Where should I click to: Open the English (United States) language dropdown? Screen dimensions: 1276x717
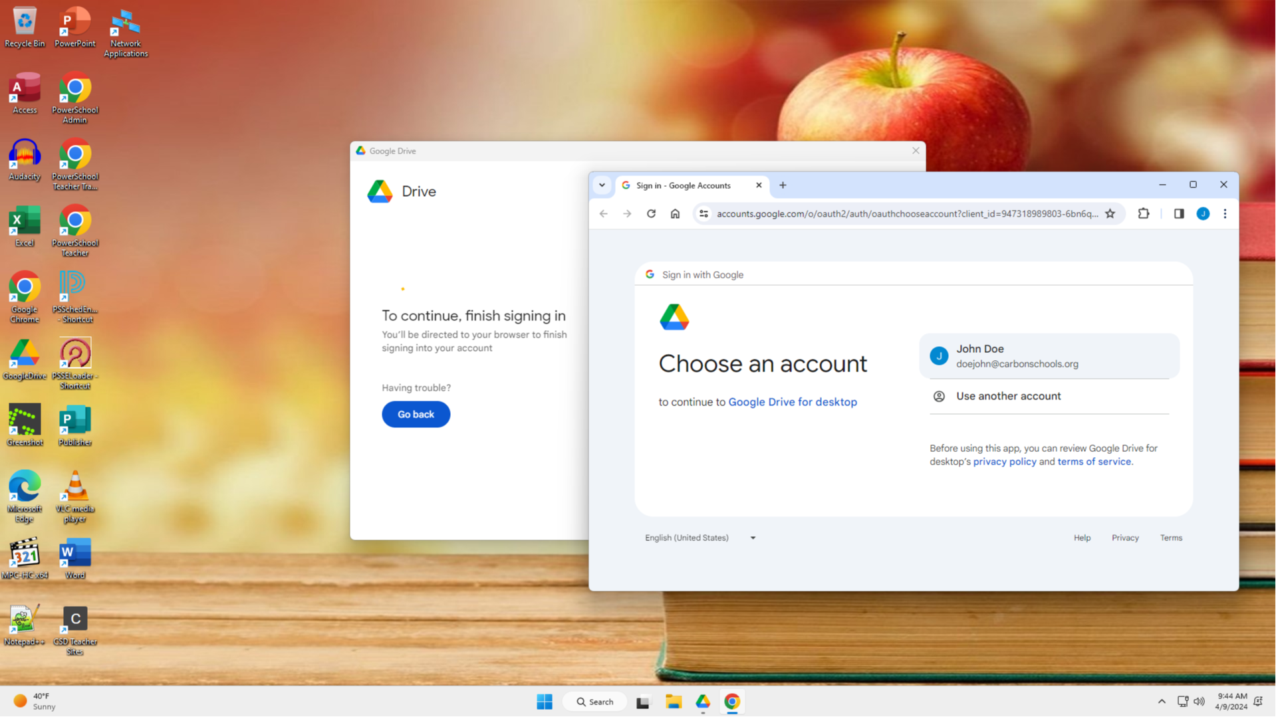tap(700, 538)
